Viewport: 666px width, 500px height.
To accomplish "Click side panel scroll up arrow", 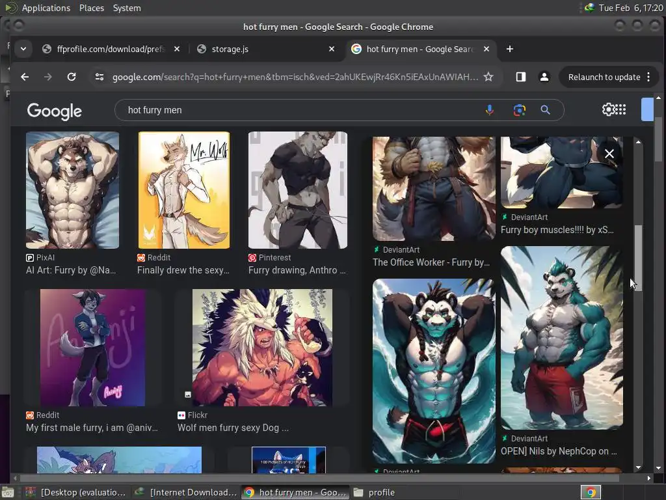I will pos(638,142).
